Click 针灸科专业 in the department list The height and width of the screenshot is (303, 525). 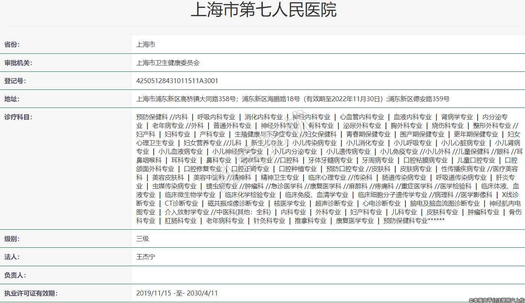click(x=269, y=221)
